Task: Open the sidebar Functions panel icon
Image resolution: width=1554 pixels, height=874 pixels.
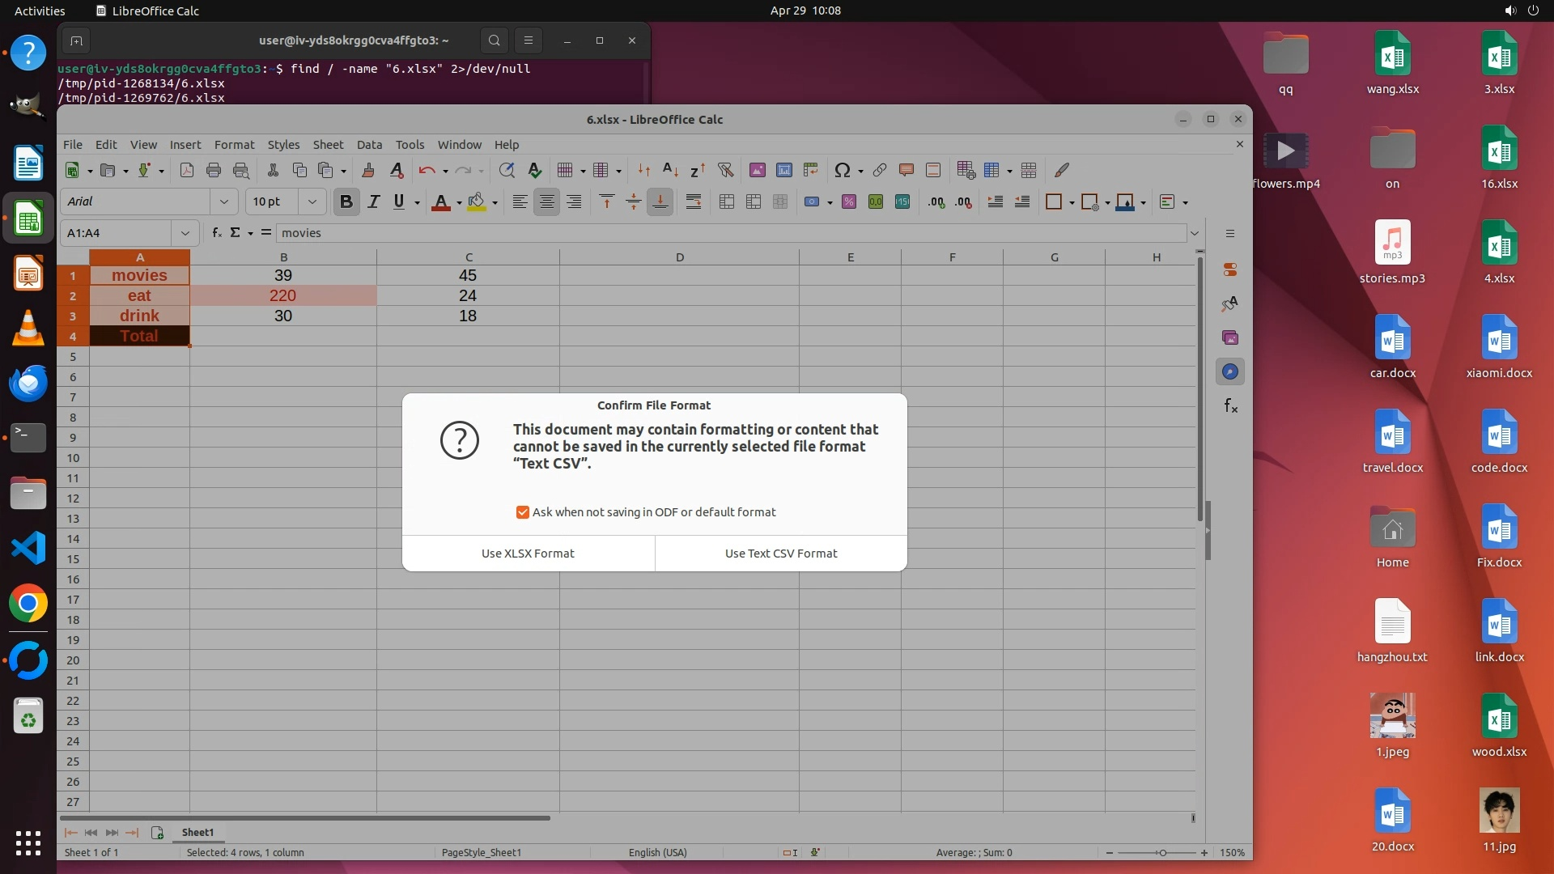Action: click(1230, 406)
